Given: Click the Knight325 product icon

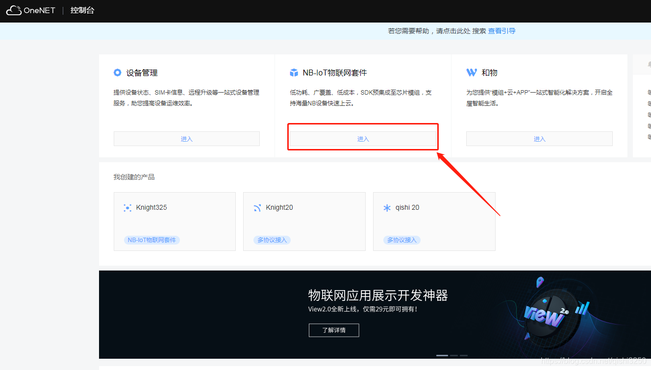Looking at the screenshot, I should [x=127, y=208].
